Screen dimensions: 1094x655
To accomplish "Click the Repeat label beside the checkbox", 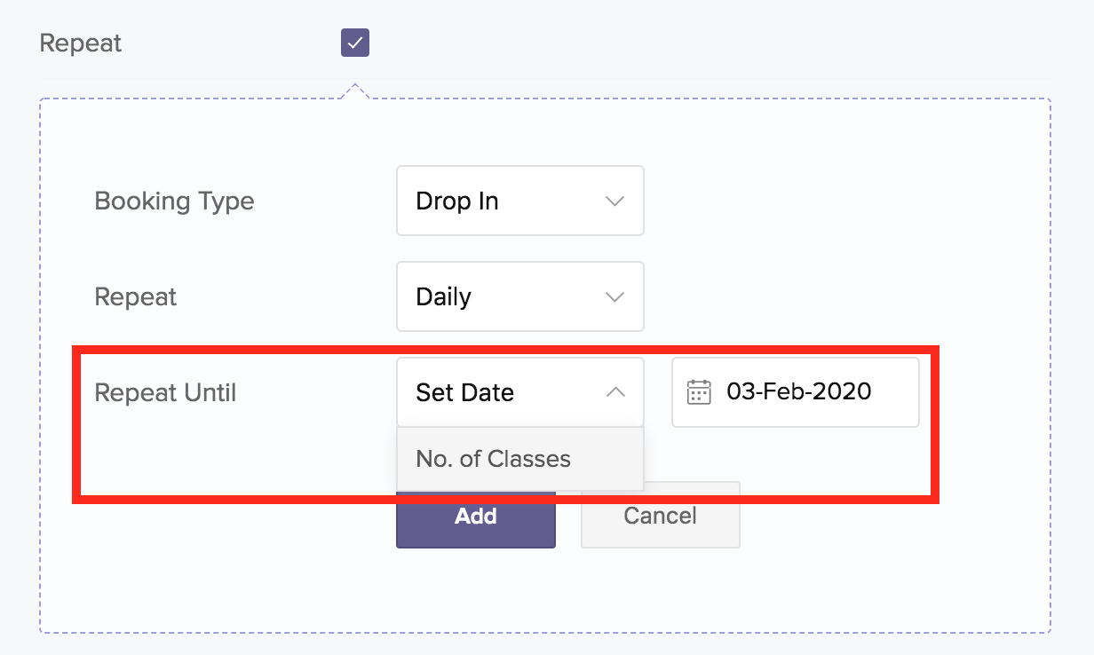I will coord(81,43).
